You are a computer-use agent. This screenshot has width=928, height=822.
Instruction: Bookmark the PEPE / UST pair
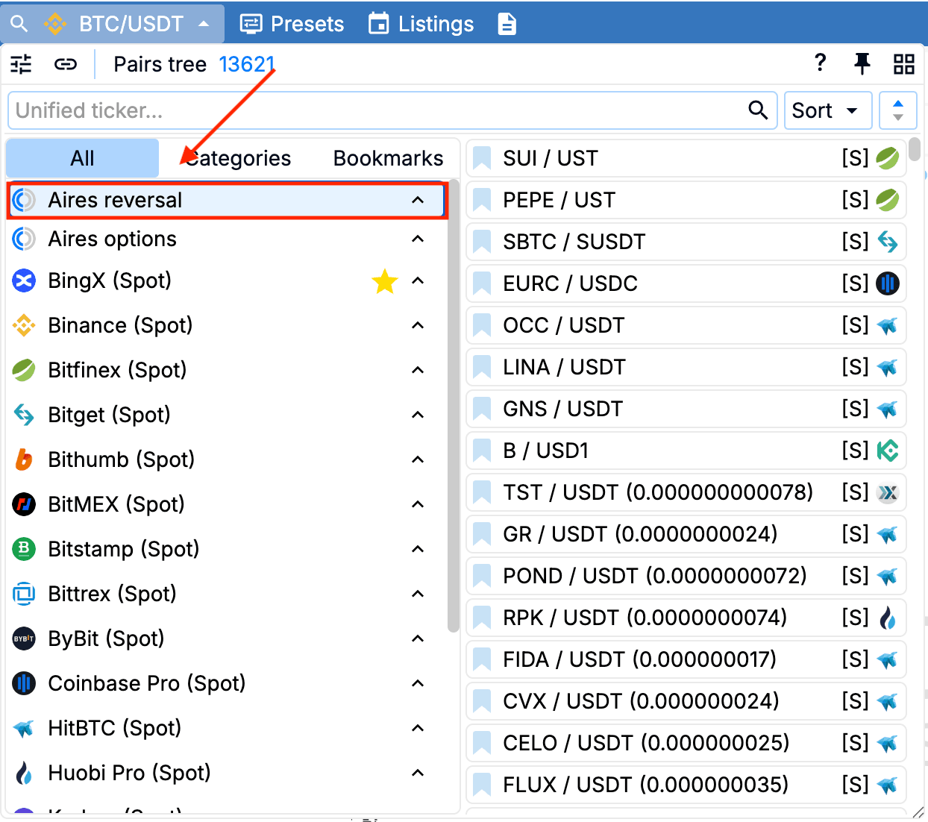482,200
